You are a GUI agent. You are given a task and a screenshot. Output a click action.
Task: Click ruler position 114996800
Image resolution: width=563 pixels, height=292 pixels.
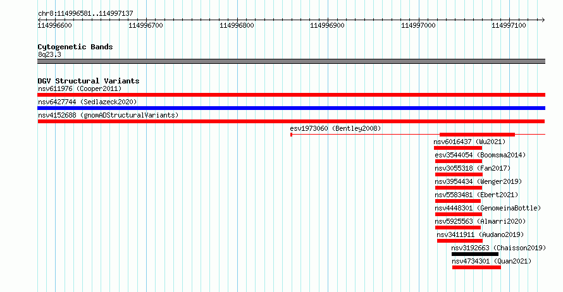(x=237, y=25)
